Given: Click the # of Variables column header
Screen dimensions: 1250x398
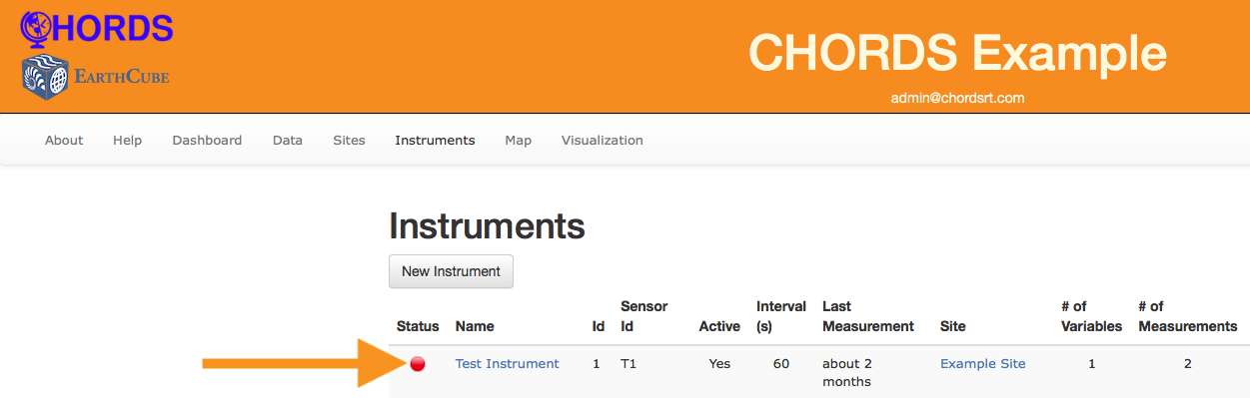Looking at the screenshot, I should [x=1091, y=316].
